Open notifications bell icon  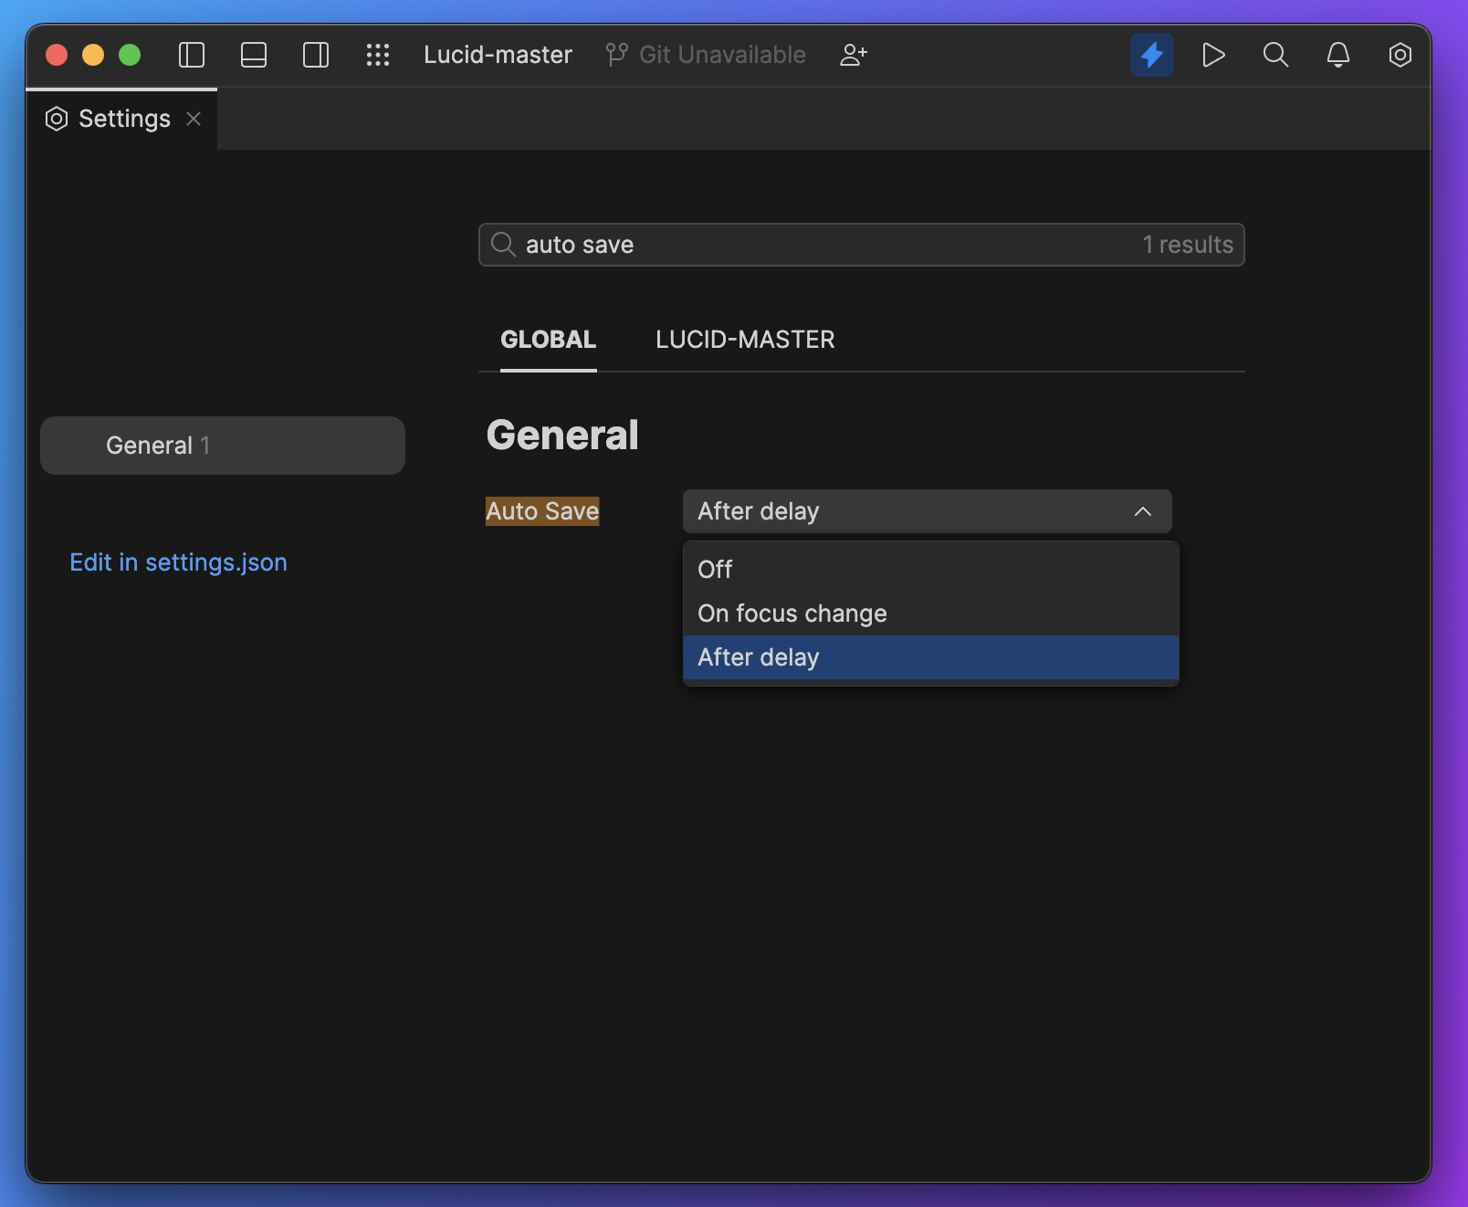(1337, 55)
